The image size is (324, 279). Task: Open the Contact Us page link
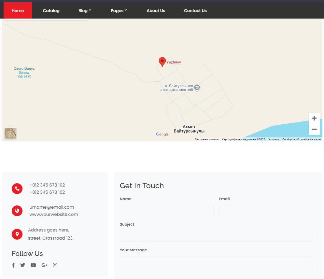195,11
